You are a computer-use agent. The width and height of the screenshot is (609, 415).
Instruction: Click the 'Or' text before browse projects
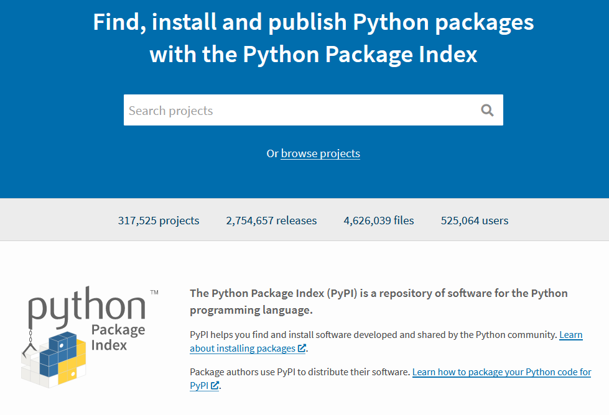click(272, 153)
